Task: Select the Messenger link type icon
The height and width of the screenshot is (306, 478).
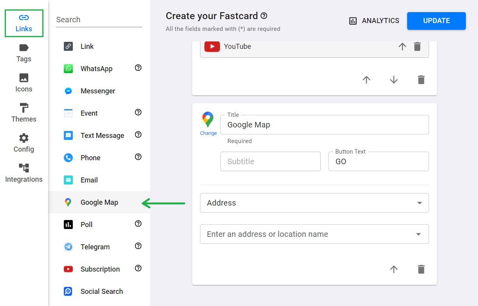Action: coord(69,91)
